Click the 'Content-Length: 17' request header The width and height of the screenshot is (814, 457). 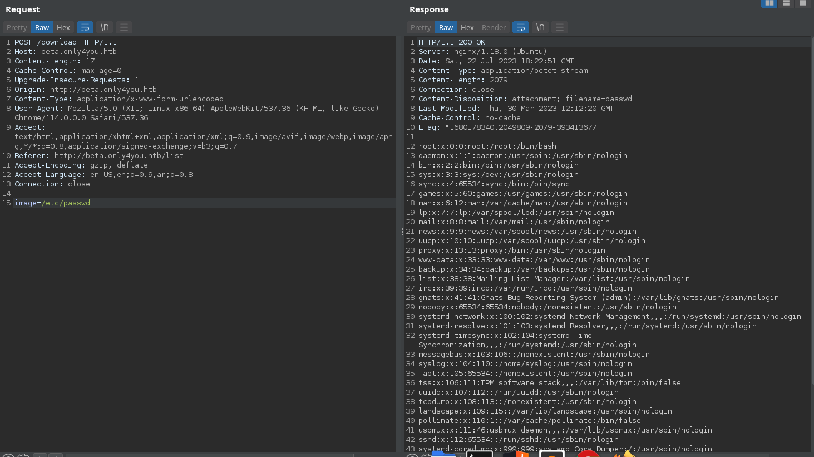pyautogui.click(x=55, y=61)
